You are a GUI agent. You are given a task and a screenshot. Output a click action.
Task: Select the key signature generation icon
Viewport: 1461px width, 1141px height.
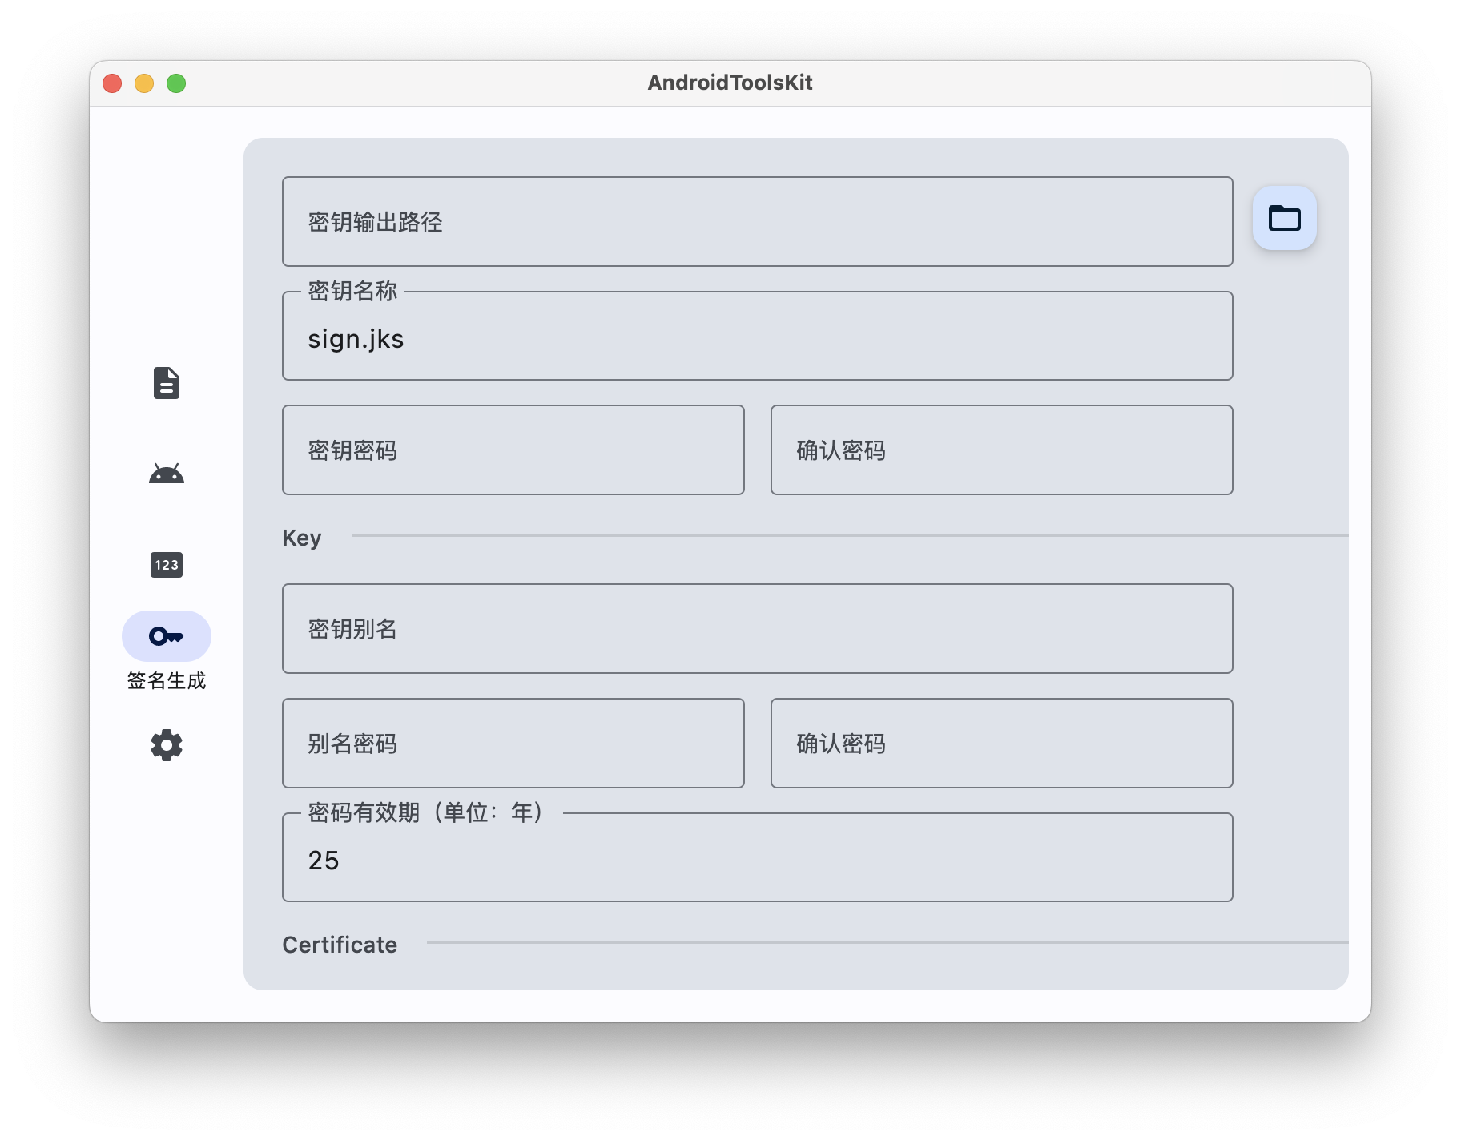(167, 636)
